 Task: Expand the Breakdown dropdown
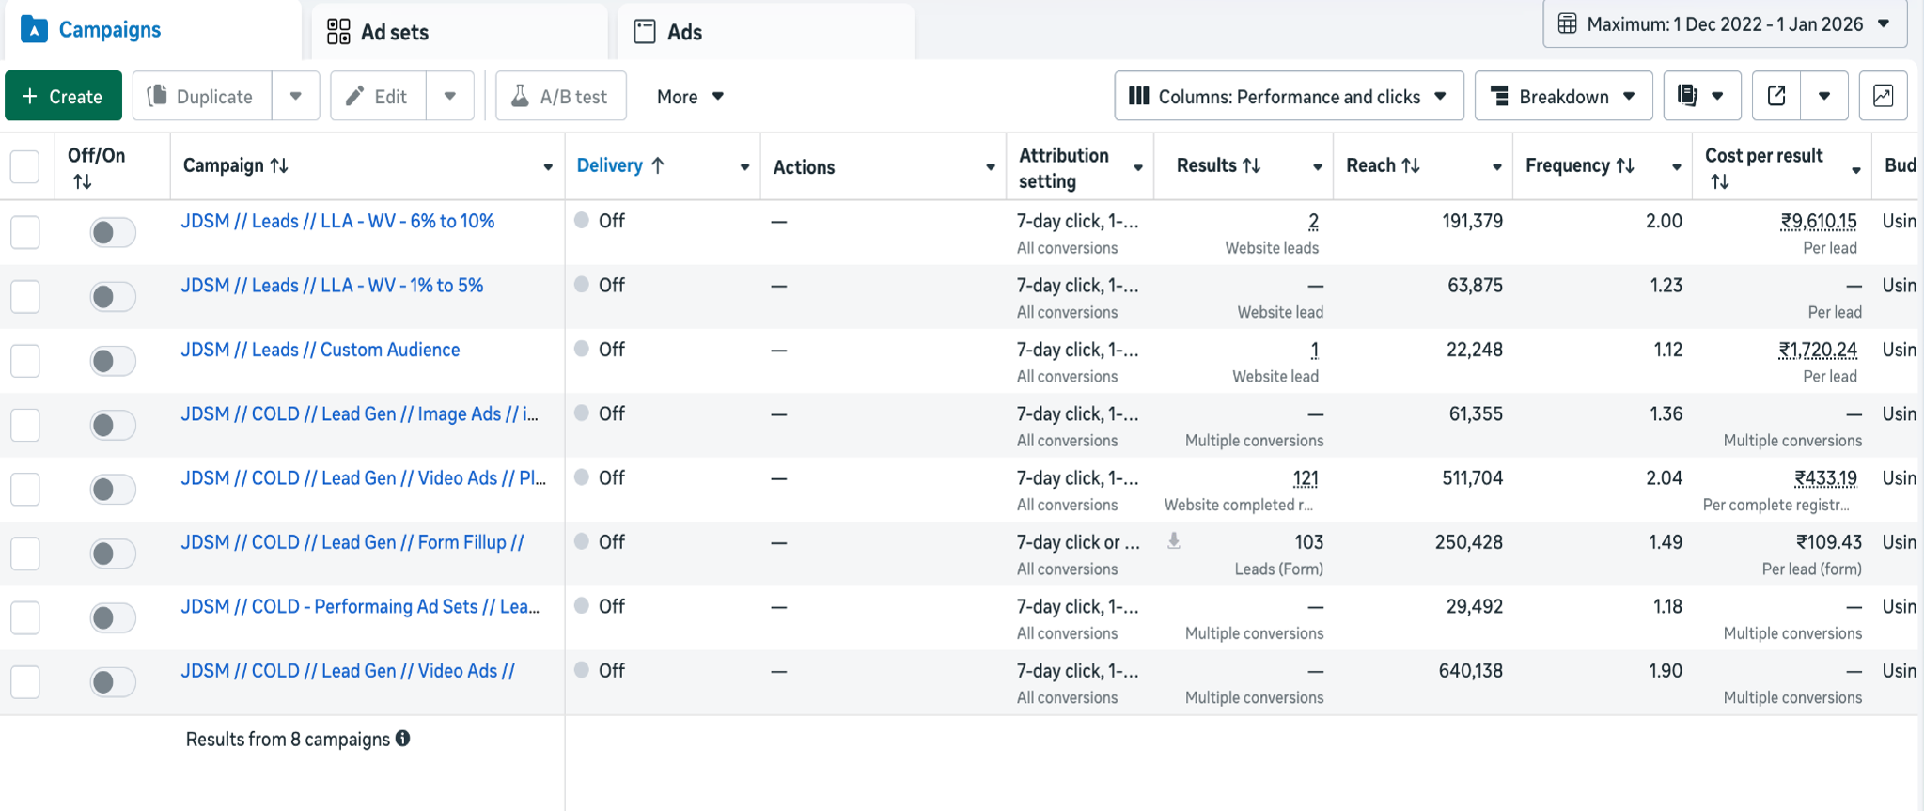pos(1562,96)
